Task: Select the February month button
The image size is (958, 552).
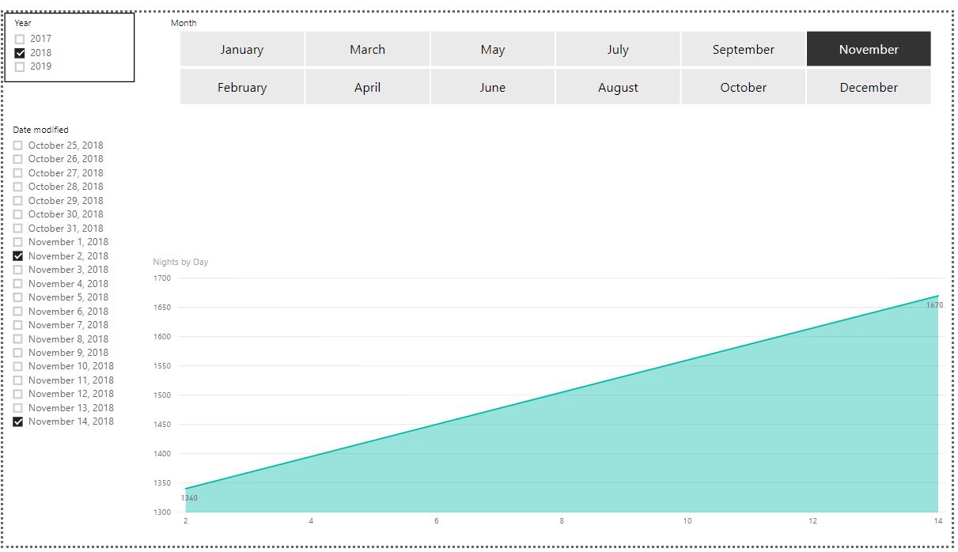Action: (x=242, y=87)
